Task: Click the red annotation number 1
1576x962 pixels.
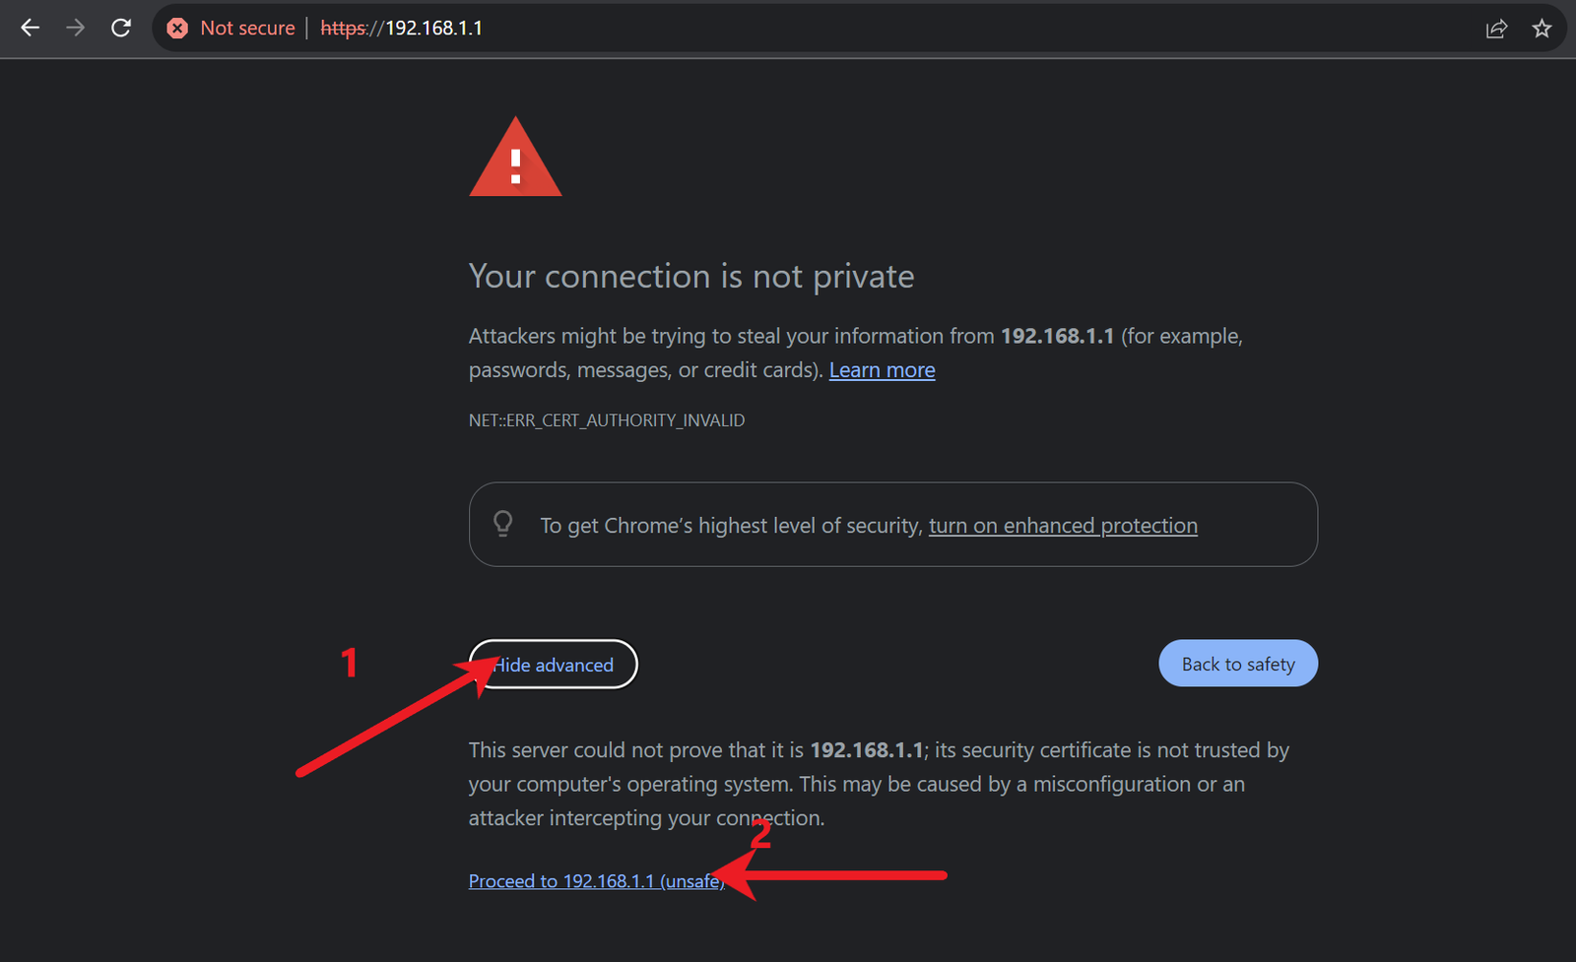Action: pos(349,663)
